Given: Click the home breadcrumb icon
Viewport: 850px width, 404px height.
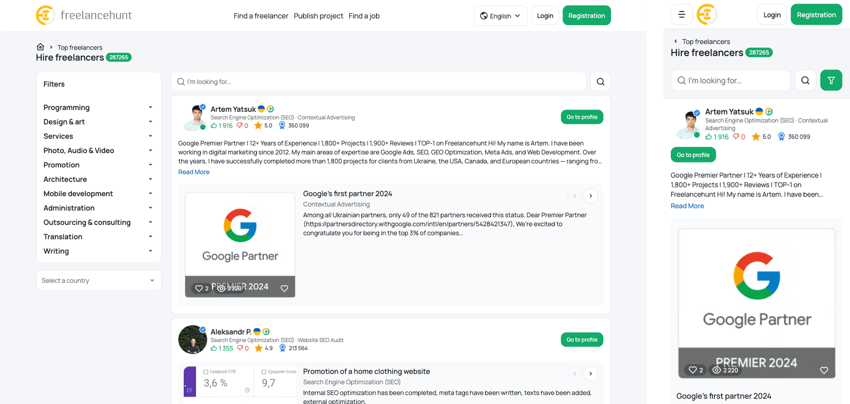Looking at the screenshot, I should [40, 47].
